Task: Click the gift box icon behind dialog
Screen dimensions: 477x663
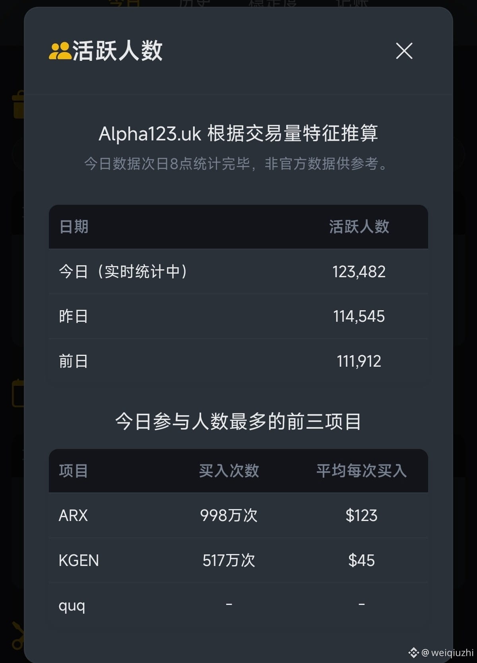Action: click(18, 105)
